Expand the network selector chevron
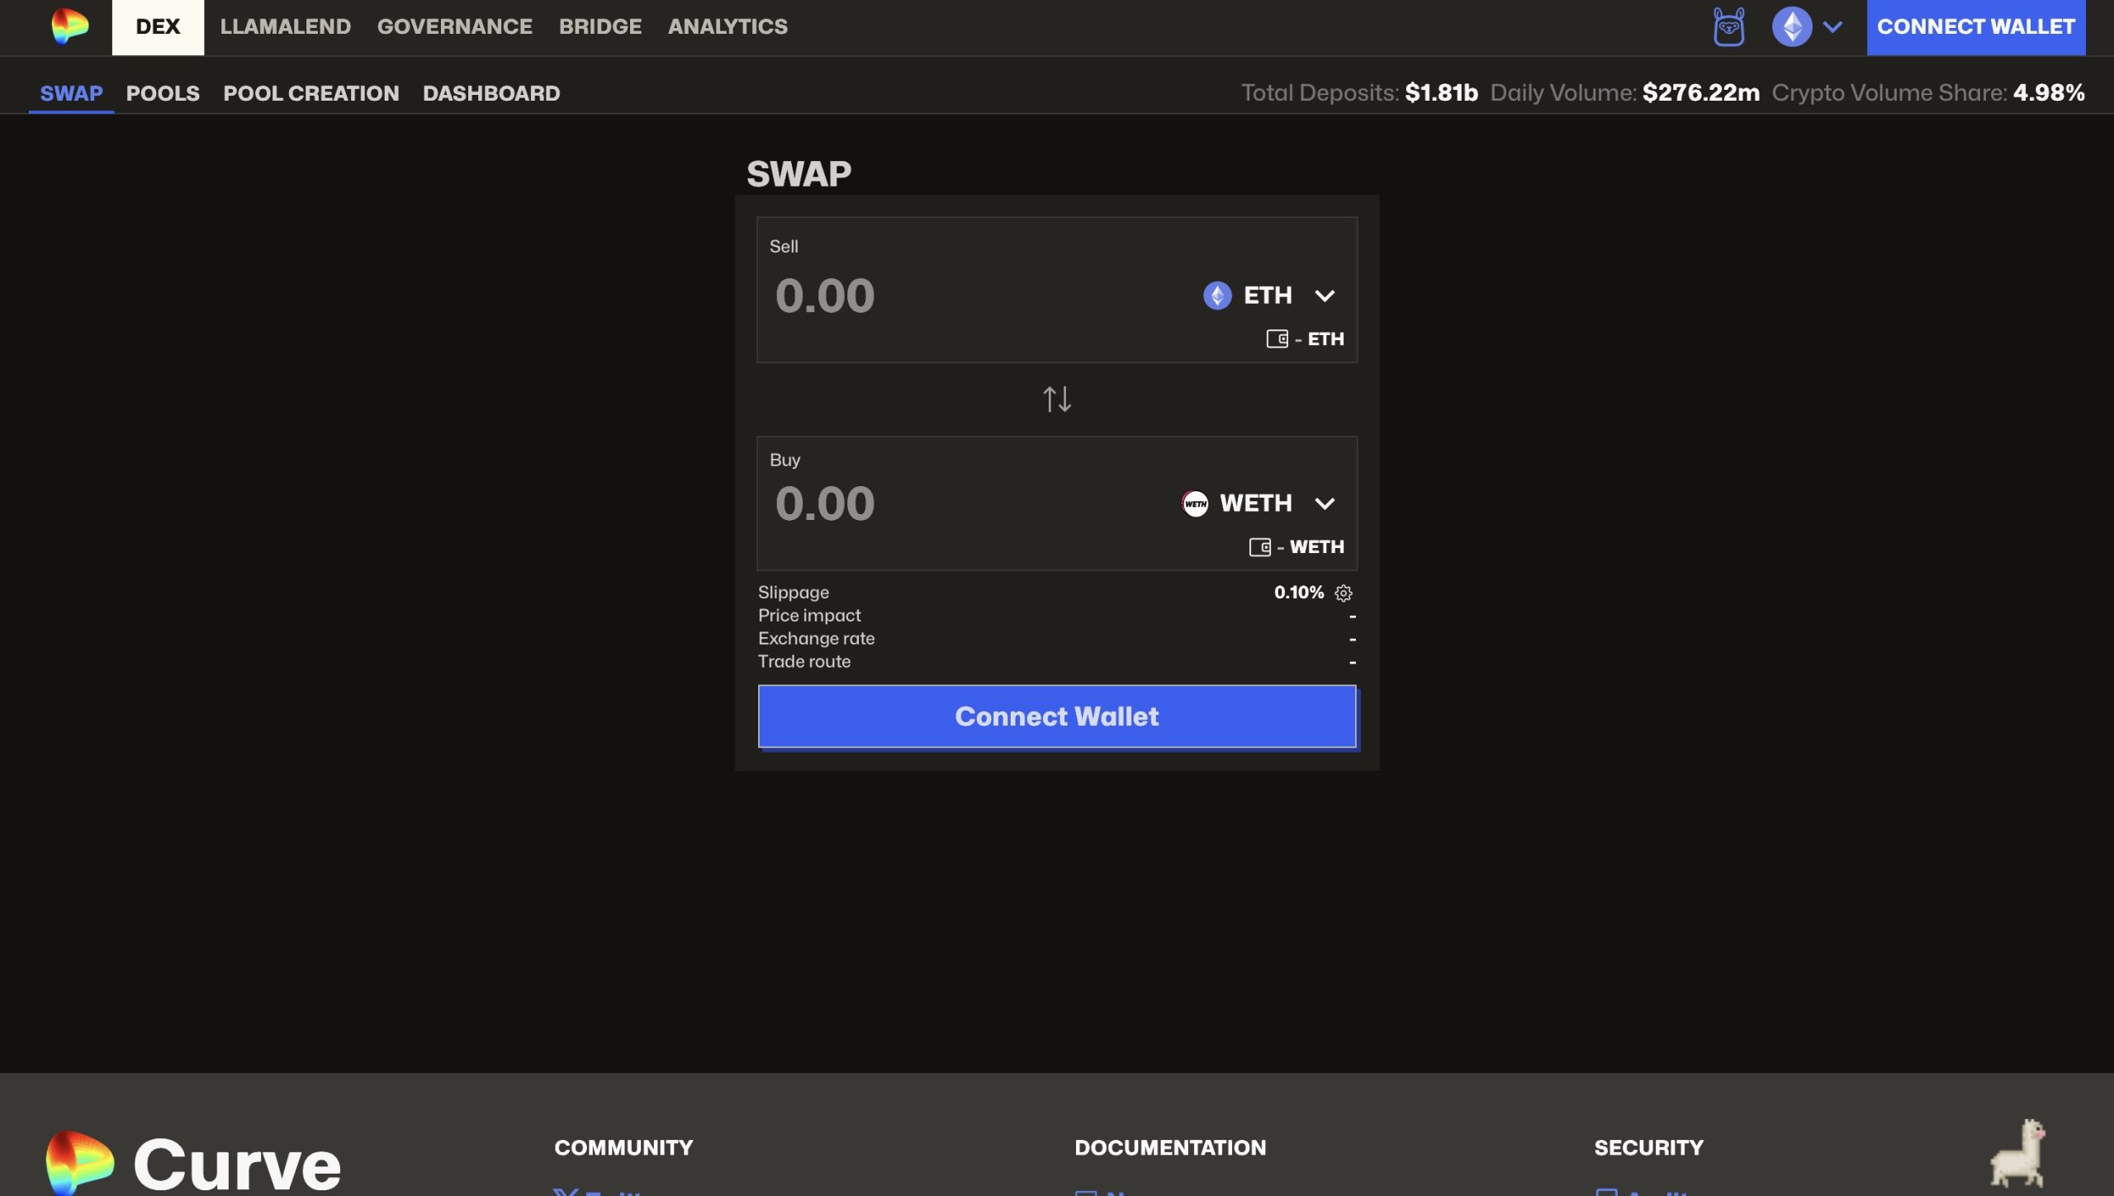This screenshot has width=2114, height=1196. click(1832, 27)
